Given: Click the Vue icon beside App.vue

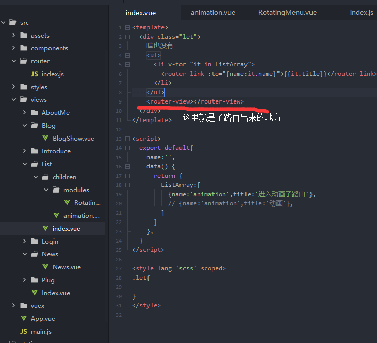Looking at the screenshot, I should (x=24, y=318).
